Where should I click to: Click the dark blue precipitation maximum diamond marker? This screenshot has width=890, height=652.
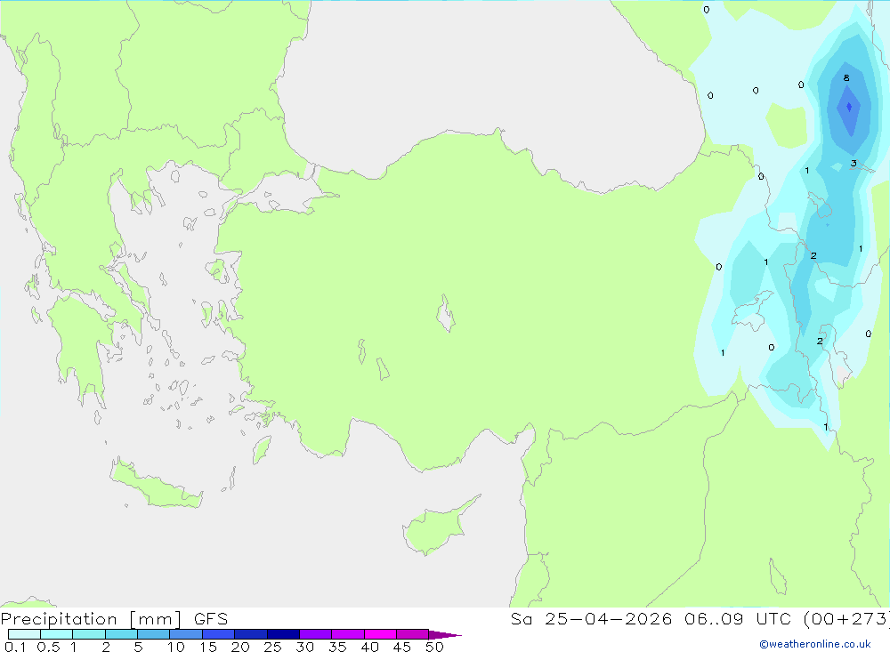tap(849, 107)
